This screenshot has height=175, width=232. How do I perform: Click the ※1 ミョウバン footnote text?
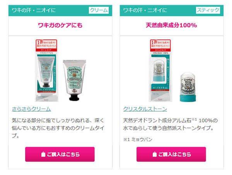[138, 139]
